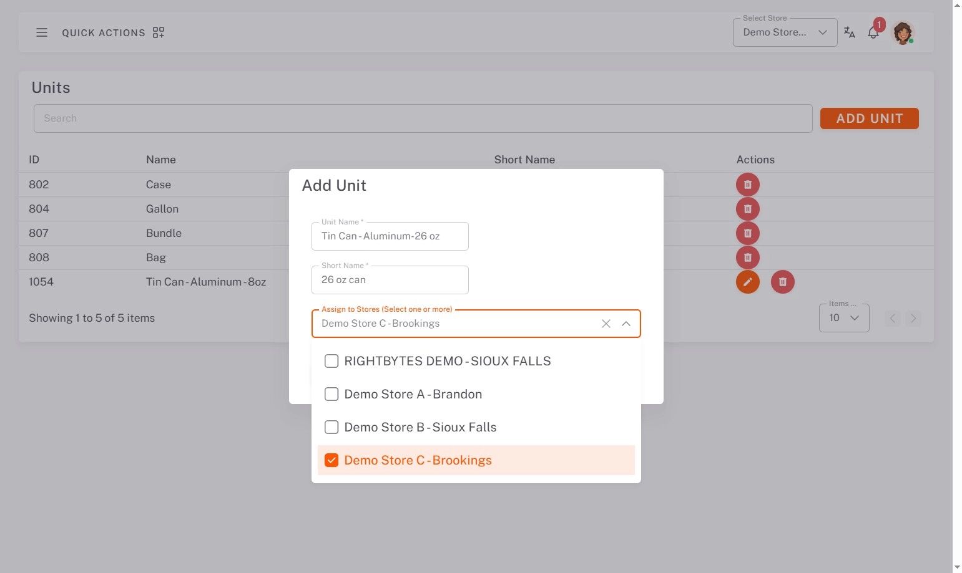The image size is (962, 573).
Task: Click the Unit Name input field
Action: click(390, 236)
